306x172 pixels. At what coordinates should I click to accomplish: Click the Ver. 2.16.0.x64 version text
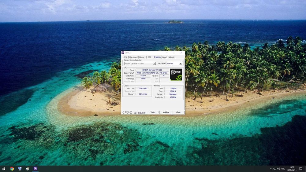coord(140,113)
